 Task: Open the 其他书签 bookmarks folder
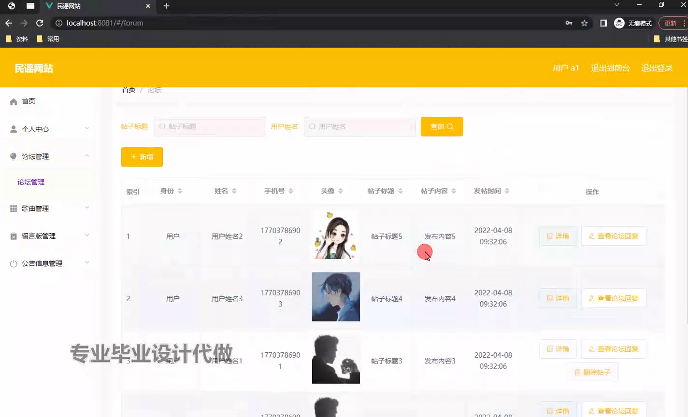click(671, 39)
